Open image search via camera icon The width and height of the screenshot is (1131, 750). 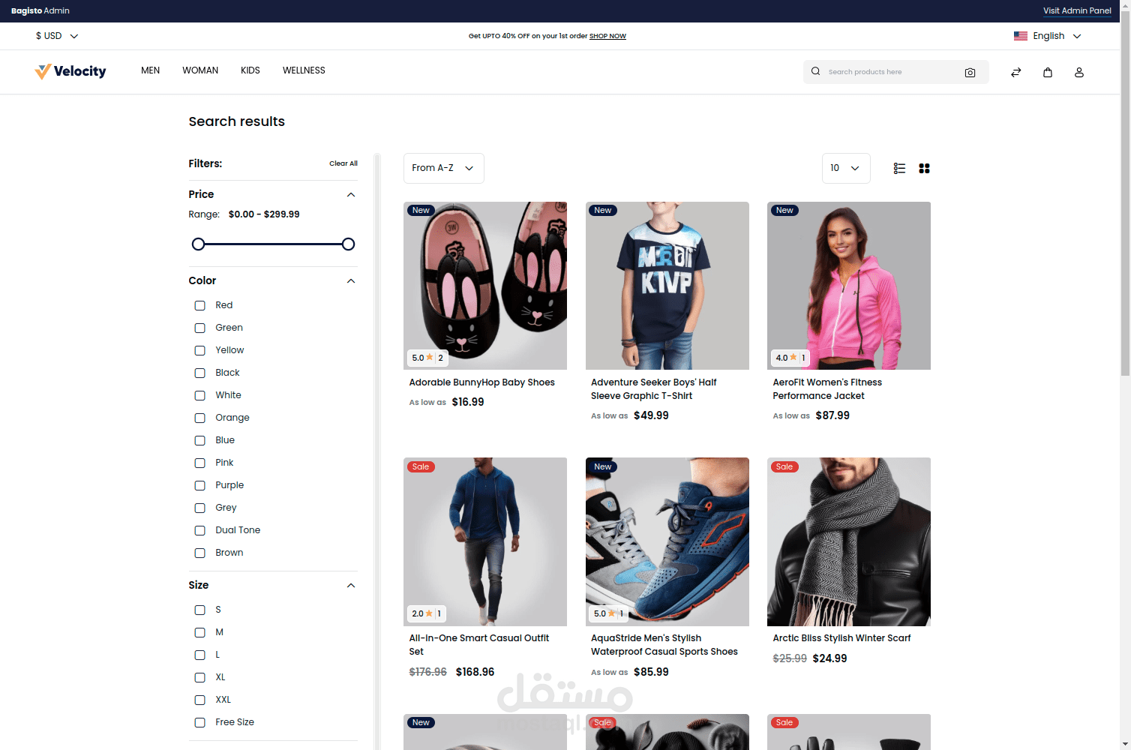pos(970,72)
